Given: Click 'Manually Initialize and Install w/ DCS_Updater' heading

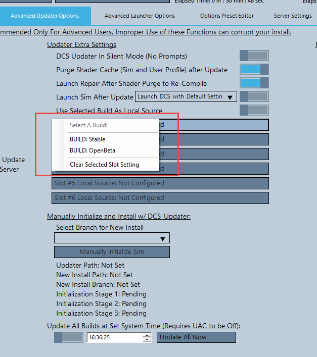Looking at the screenshot, I should click(x=119, y=216).
